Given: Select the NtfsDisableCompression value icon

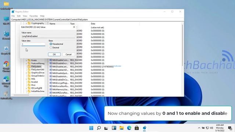Looking at the screenshot, I should (x=51, y=60).
